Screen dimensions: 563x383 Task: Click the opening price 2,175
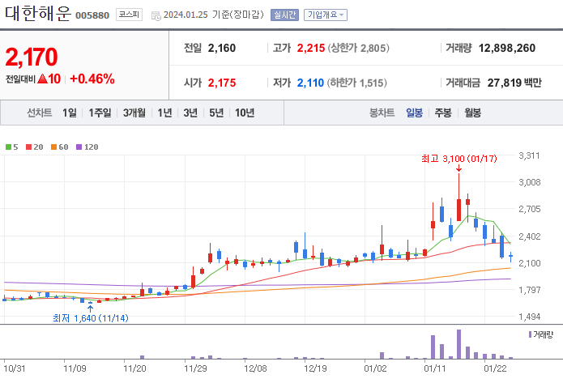(222, 83)
